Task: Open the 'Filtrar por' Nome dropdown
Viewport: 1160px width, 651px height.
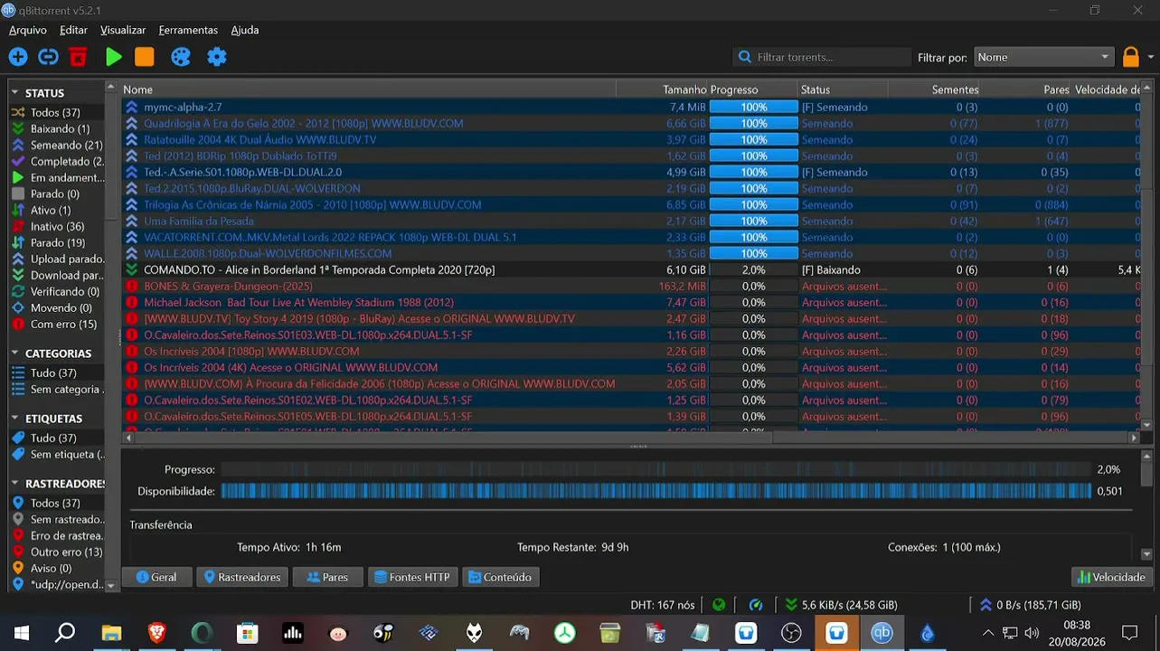Action: [1043, 57]
